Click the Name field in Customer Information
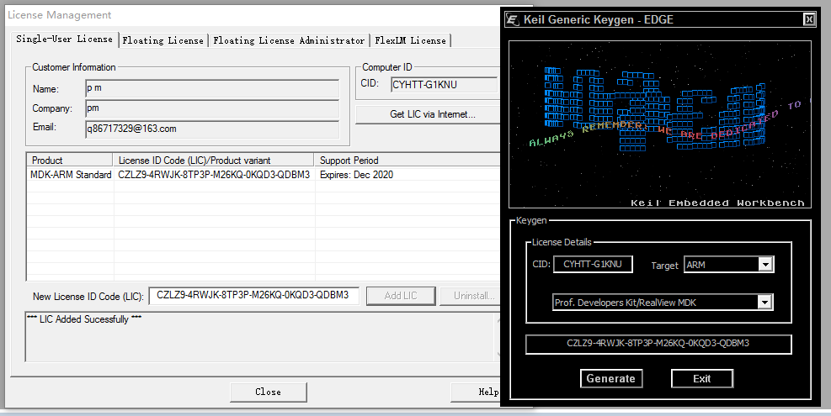The image size is (831, 416). pos(212,88)
